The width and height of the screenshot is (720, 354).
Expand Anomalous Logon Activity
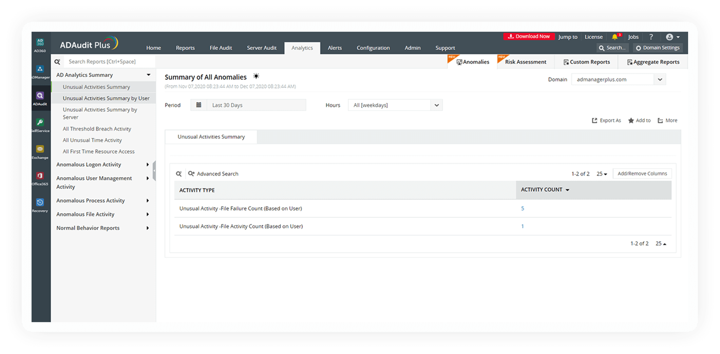pyautogui.click(x=148, y=165)
